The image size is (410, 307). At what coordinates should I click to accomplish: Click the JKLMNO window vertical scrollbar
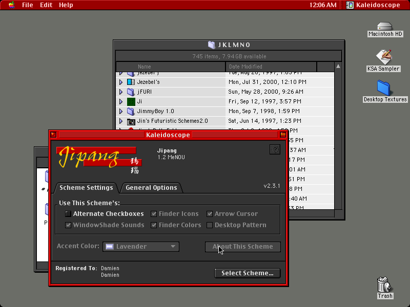[x=338, y=140]
